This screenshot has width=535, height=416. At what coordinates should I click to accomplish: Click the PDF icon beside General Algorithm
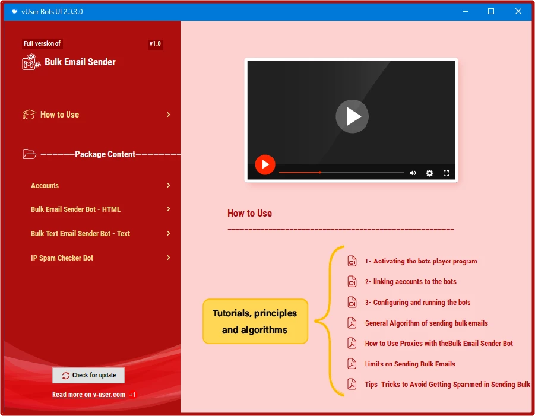(x=352, y=323)
